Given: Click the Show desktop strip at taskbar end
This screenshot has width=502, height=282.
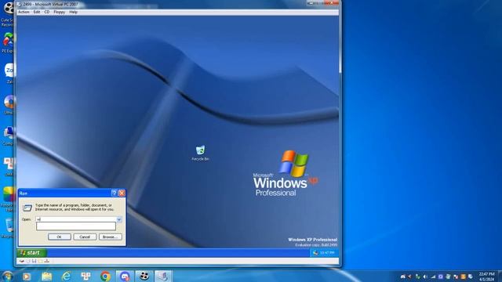Looking at the screenshot, I should coord(500,277).
